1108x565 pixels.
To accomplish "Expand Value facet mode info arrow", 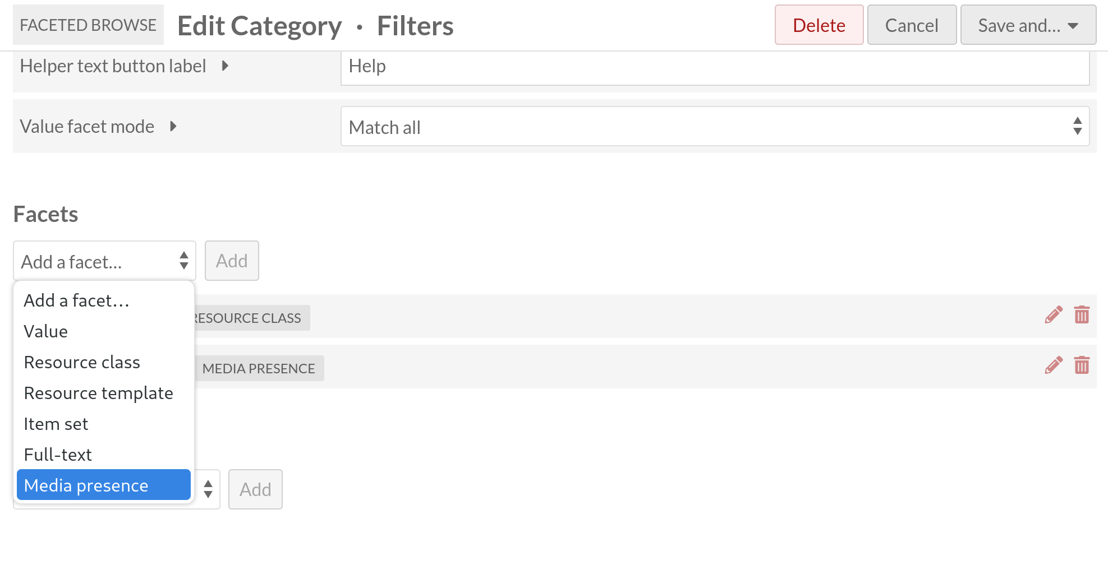I will [173, 126].
